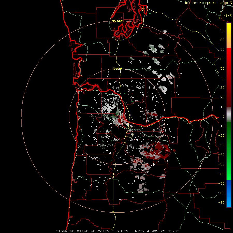The width and height of the screenshot is (233, 233).
Task: Click the -90 value on the velocity scale
Action: tap(221, 203)
